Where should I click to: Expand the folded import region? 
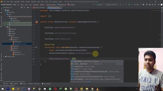coord(50,16)
